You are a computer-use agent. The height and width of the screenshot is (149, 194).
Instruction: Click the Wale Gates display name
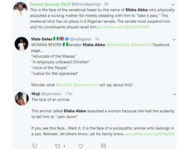pos(41,39)
